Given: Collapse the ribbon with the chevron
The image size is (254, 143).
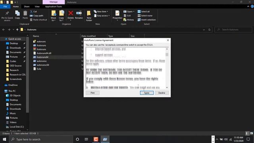Looking at the screenshot, I should pyautogui.click(x=248, y=6).
